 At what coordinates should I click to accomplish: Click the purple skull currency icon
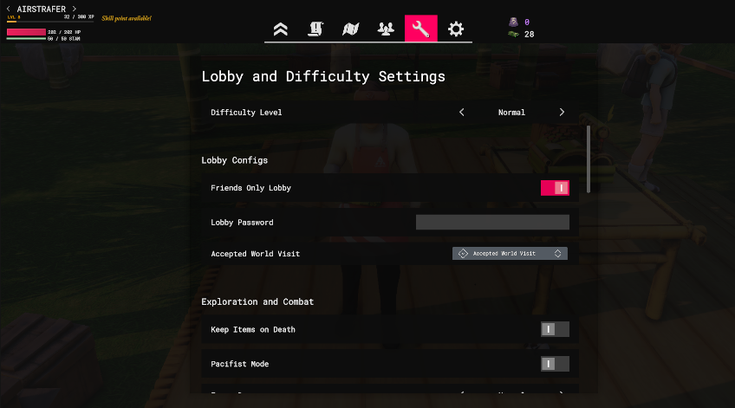(x=513, y=23)
